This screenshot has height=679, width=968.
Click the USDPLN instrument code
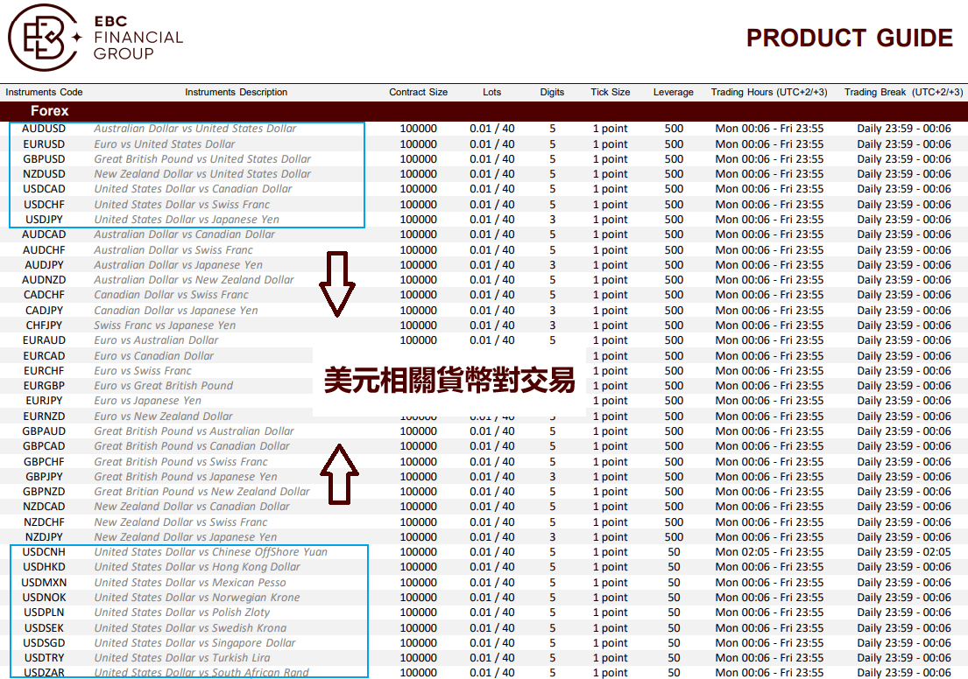coord(44,612)
